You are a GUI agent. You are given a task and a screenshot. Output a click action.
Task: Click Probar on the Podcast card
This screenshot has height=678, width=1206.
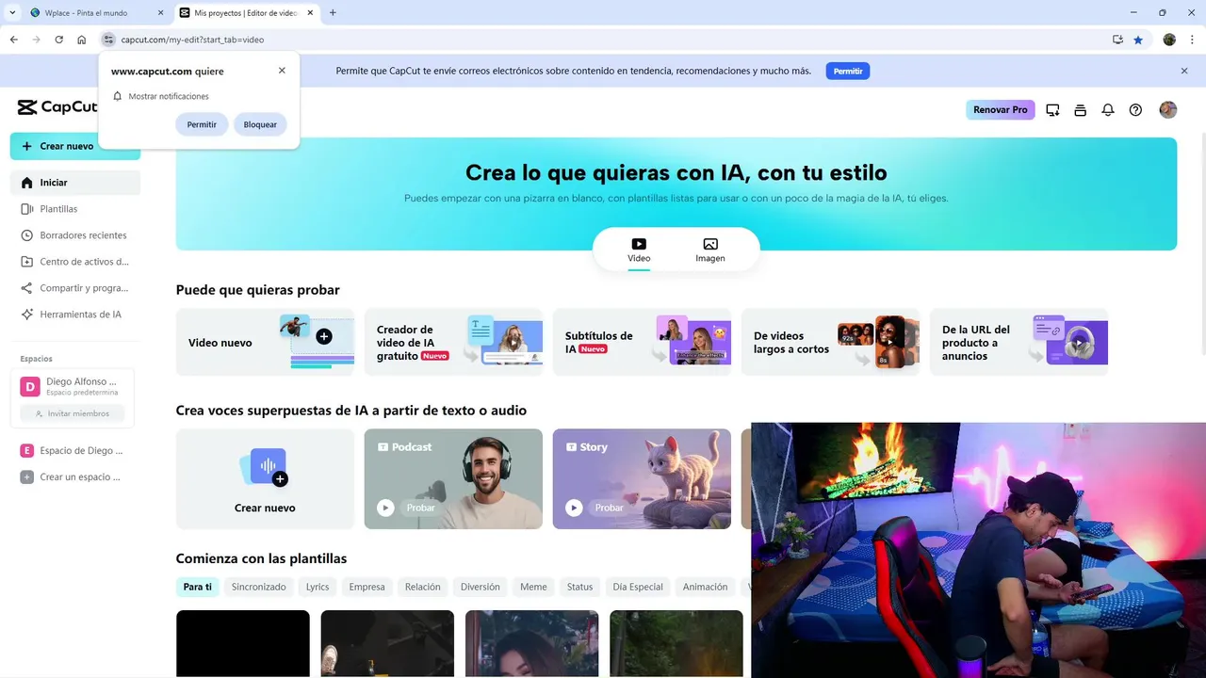421,508
